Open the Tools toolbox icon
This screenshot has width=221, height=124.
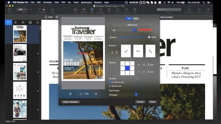(75, 9)
